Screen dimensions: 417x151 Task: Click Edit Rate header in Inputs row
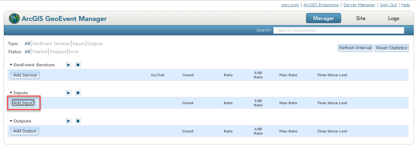258,103
